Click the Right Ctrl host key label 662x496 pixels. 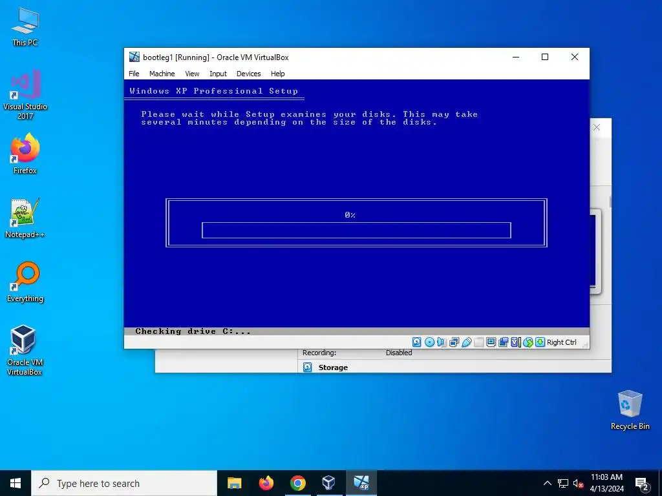[x=562, y=342]
